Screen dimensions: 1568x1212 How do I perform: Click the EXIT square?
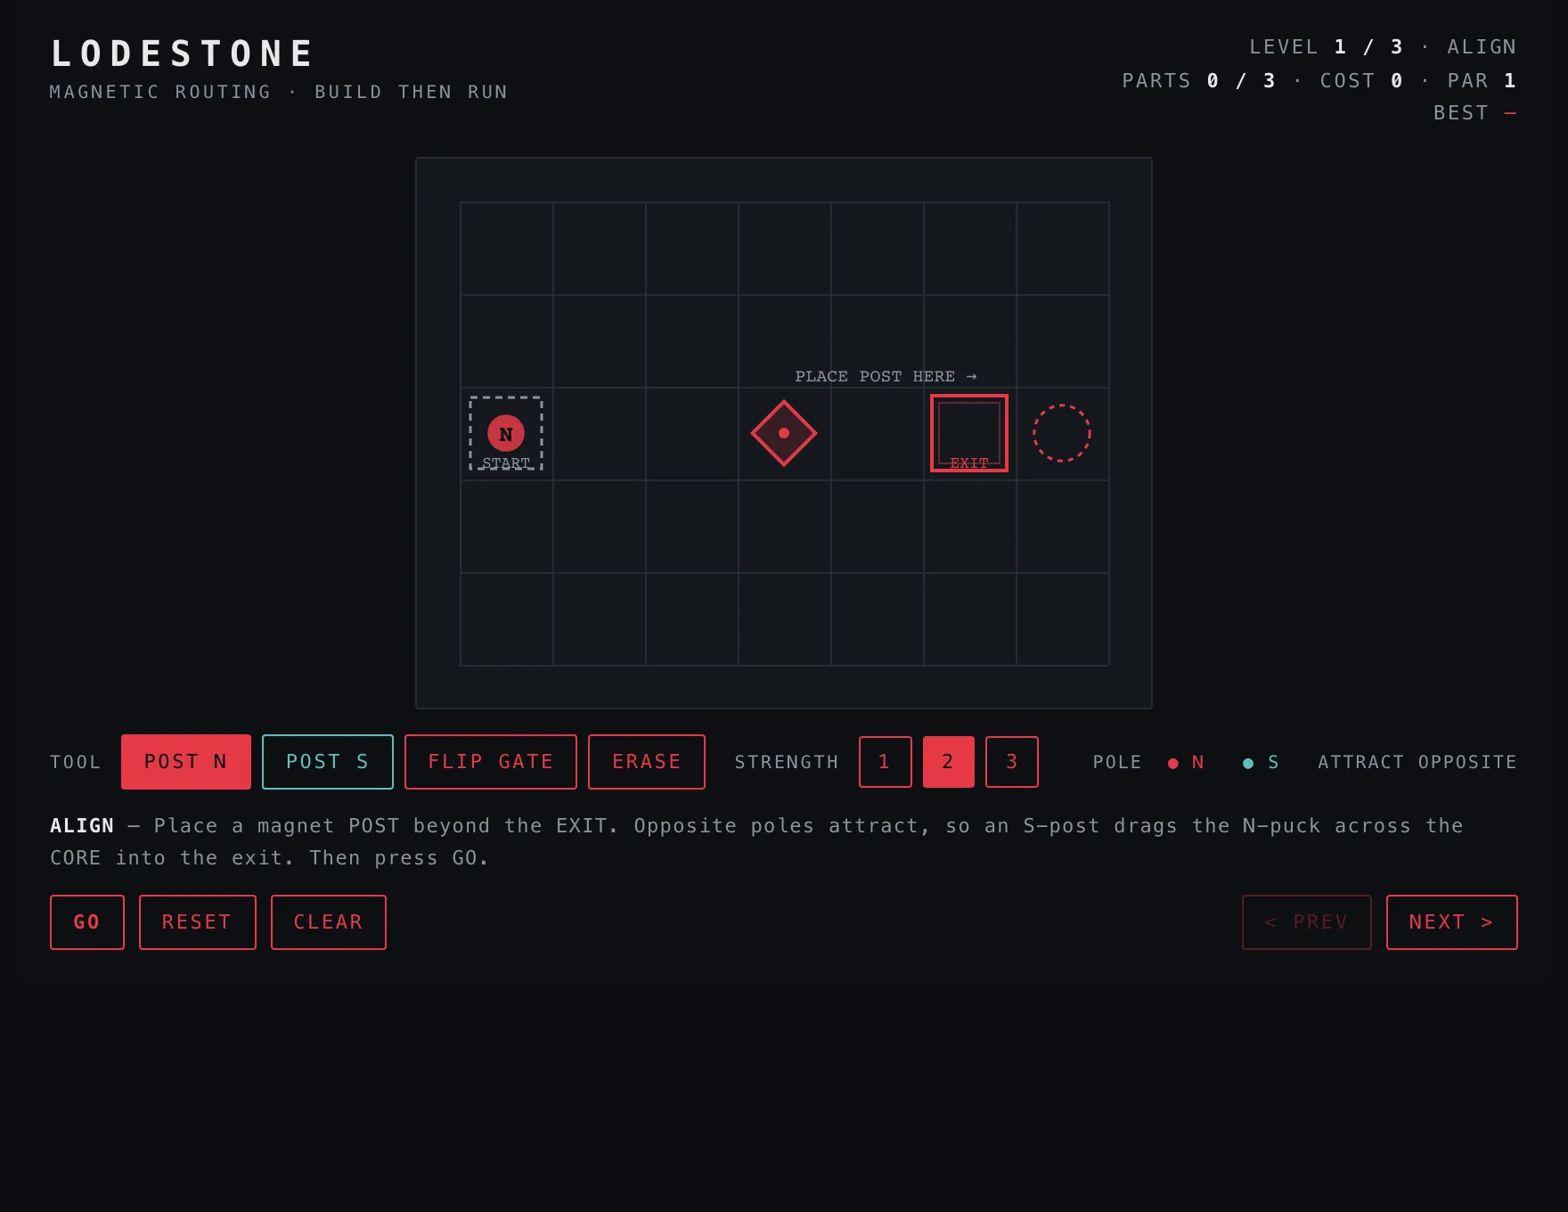click(x=969, y=433)
